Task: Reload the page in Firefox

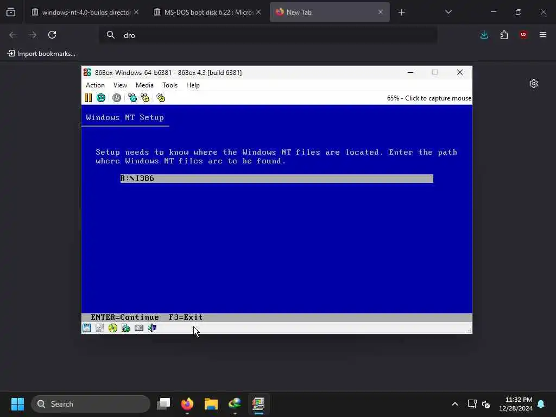Action: point(52,35)
